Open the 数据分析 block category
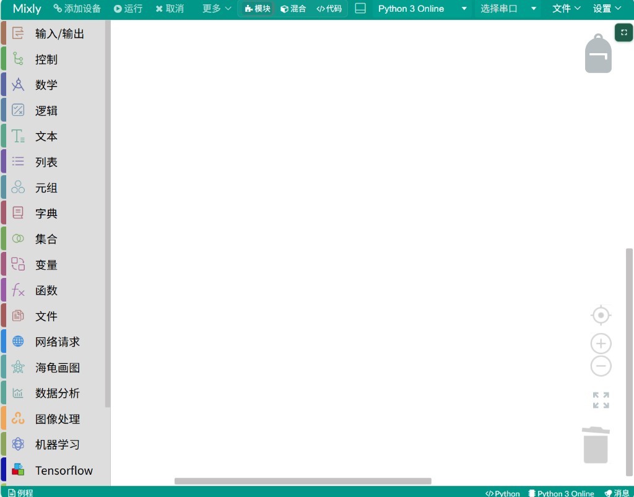Image resolution: width=634 pixels, height=497 pixels. point(53,393)
